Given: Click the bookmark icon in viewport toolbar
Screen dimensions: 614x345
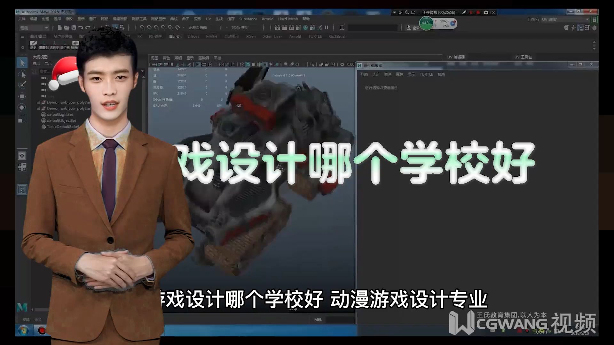Looking at the screenshot, I should 172,65.
